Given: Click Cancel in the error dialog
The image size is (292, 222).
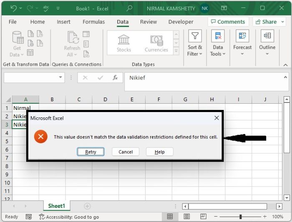Looking at the screenshot, I should [126, 152].
